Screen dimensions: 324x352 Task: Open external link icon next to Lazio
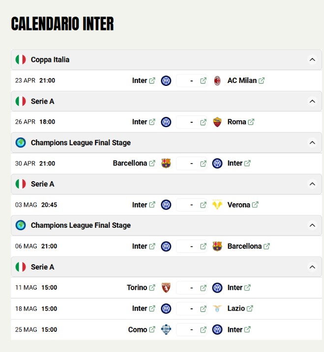click(250, 309)
